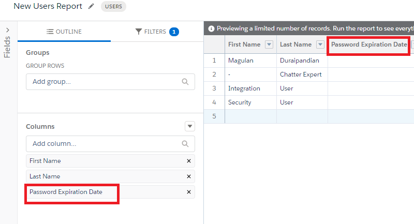Remove the First Name column
The height and width of the screenshot is (224, 414).
[x=189, y=161]
